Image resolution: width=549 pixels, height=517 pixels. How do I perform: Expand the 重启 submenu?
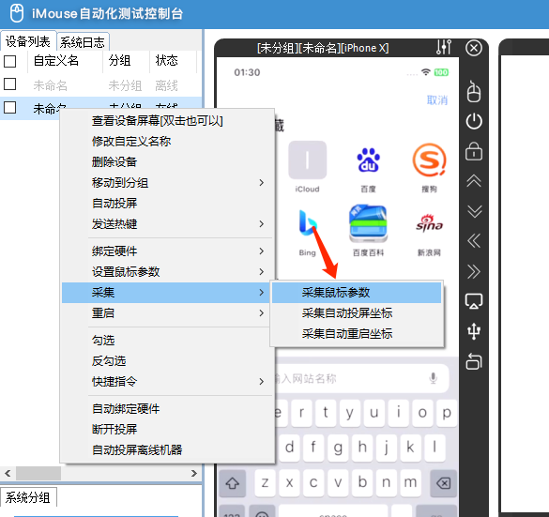(x=167, y=313)
